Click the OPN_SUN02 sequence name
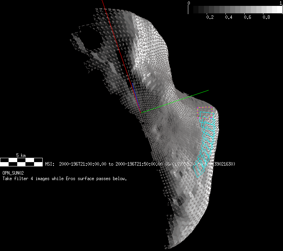Viewport: 283px width, 251px height. [14, 173]
